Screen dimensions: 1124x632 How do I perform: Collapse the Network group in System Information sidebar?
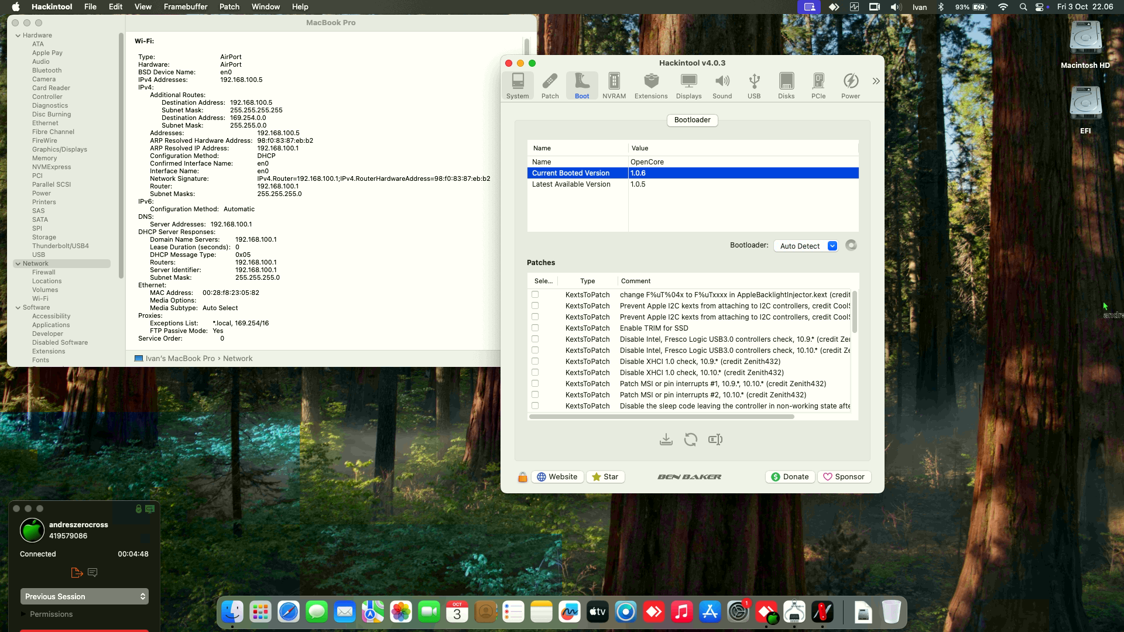coord(18,263)
